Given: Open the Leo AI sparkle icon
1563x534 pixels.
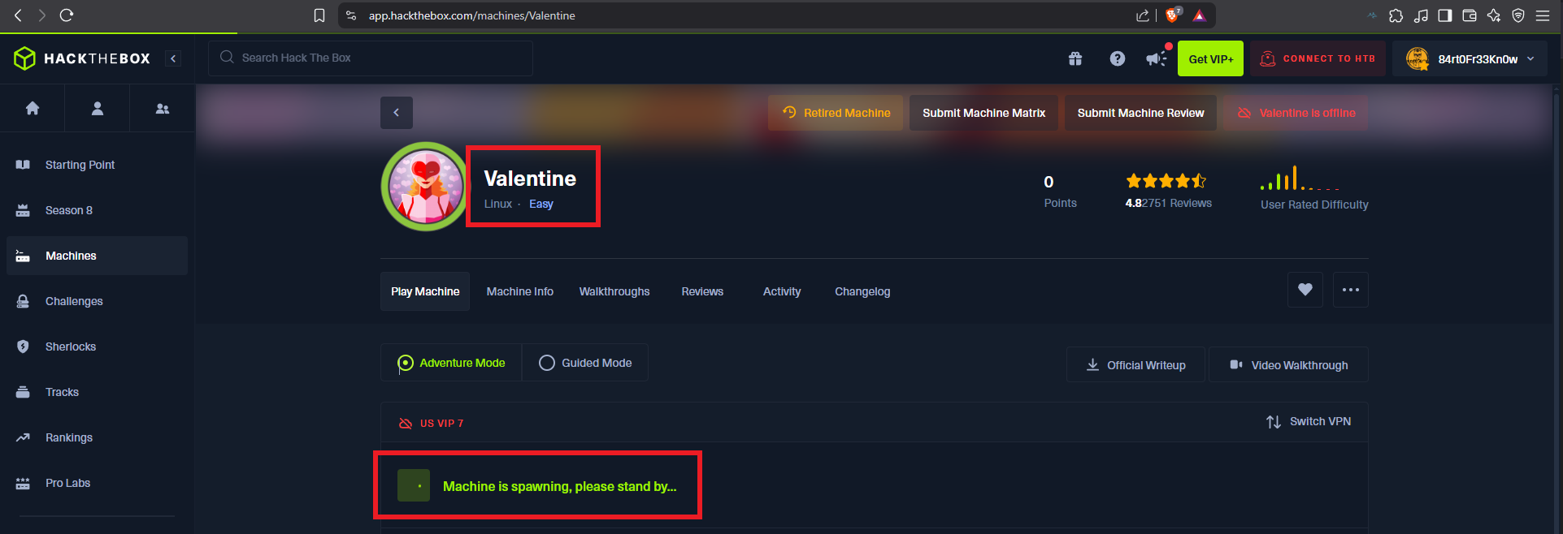Looking at the screenshot, I should (1494, 15).
